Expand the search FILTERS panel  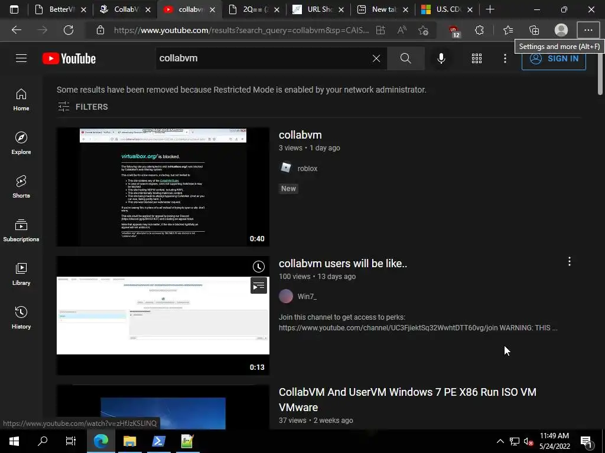tap(83, 107)
